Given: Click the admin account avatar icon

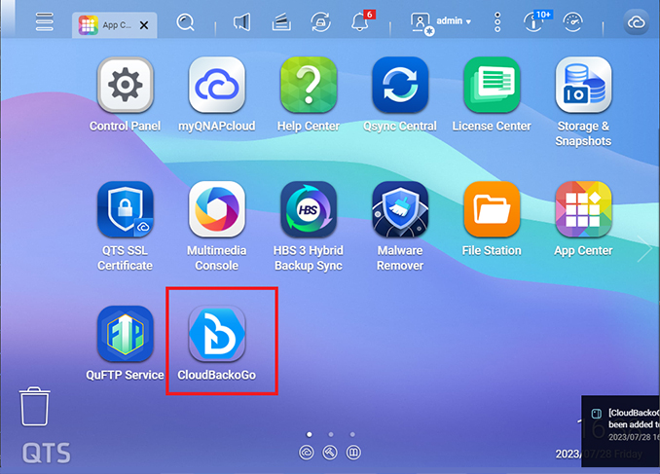Looking at the screenshot, I should 422,23.
